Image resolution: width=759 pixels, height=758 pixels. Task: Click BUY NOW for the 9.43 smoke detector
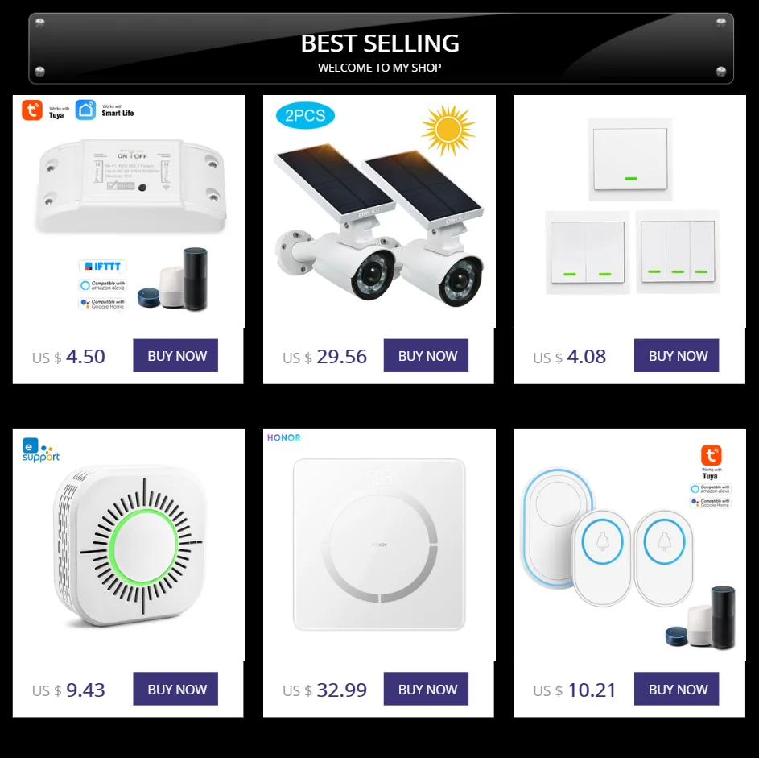click(175, 689)
